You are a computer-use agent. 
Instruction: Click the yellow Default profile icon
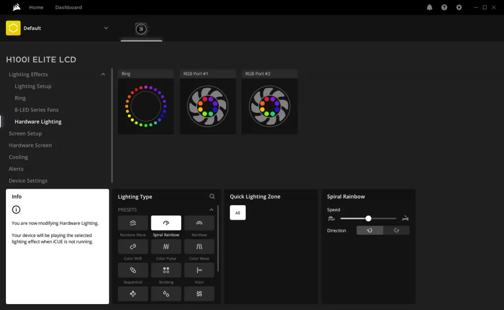tap(13, 28)
